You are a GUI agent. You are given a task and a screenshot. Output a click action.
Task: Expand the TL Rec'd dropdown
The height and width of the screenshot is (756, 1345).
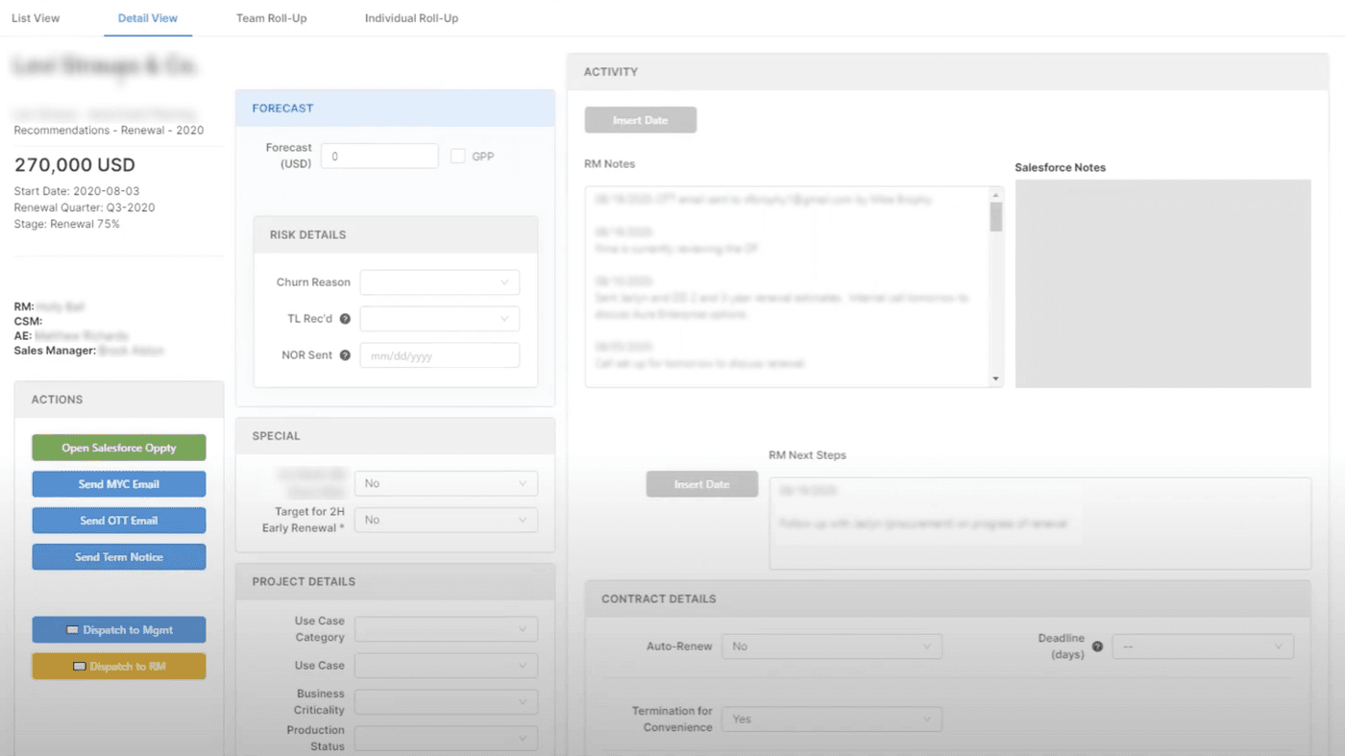tap(439, 319)
